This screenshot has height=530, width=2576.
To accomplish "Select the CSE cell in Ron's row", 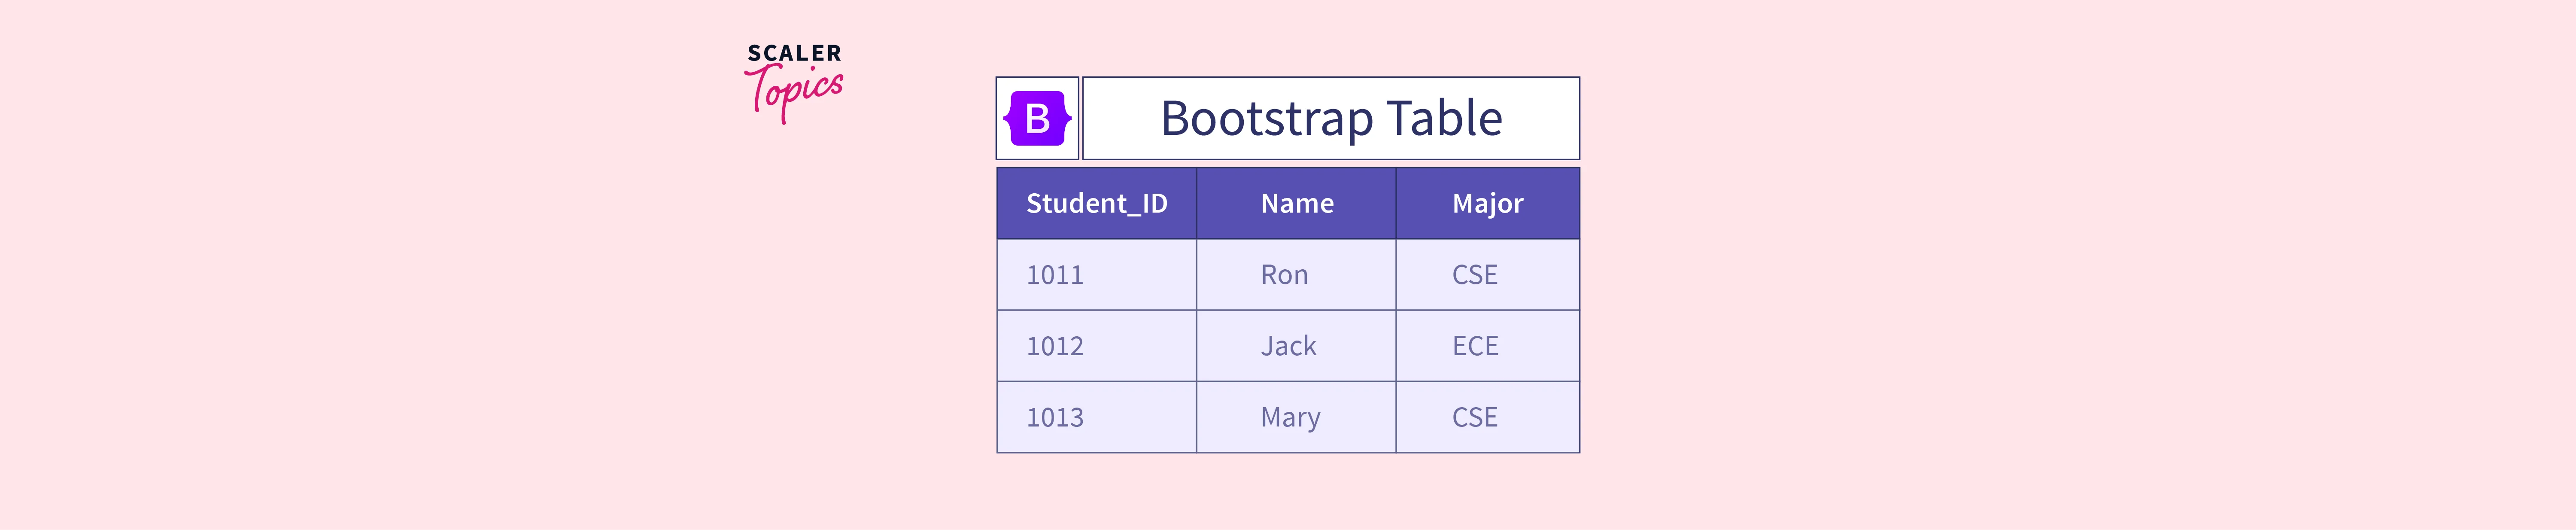I will point(1475,275).
